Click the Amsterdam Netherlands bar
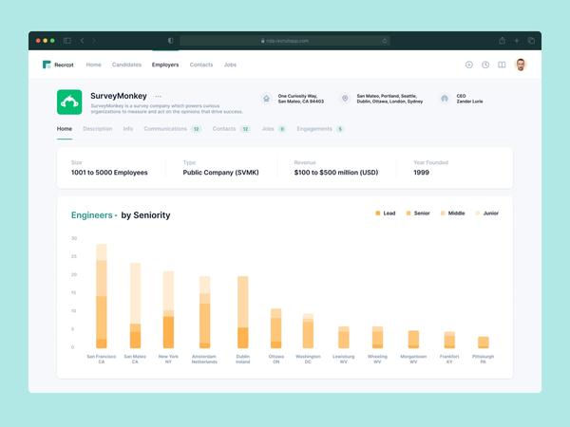This screenshot has height=427, width=570. (x=204, y=312)
